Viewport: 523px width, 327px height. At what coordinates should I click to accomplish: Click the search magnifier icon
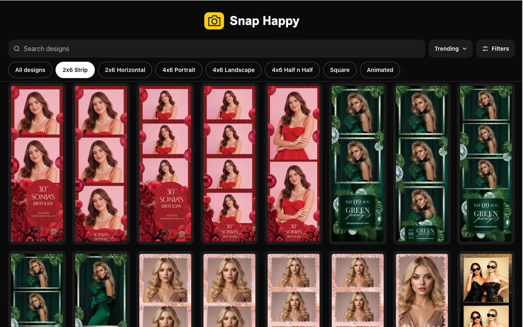pyautogui.click(x=17, y=49)
